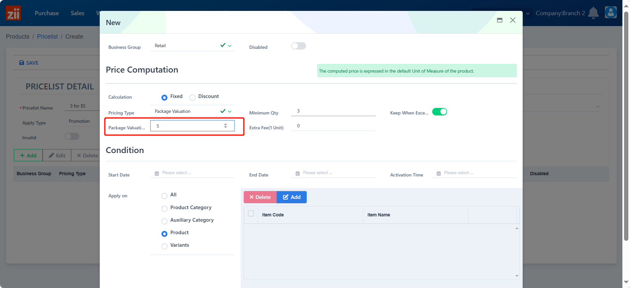Click the Package Valuation stepper arrows
This screenshot has height=288, width=630.
click(226, 126)
